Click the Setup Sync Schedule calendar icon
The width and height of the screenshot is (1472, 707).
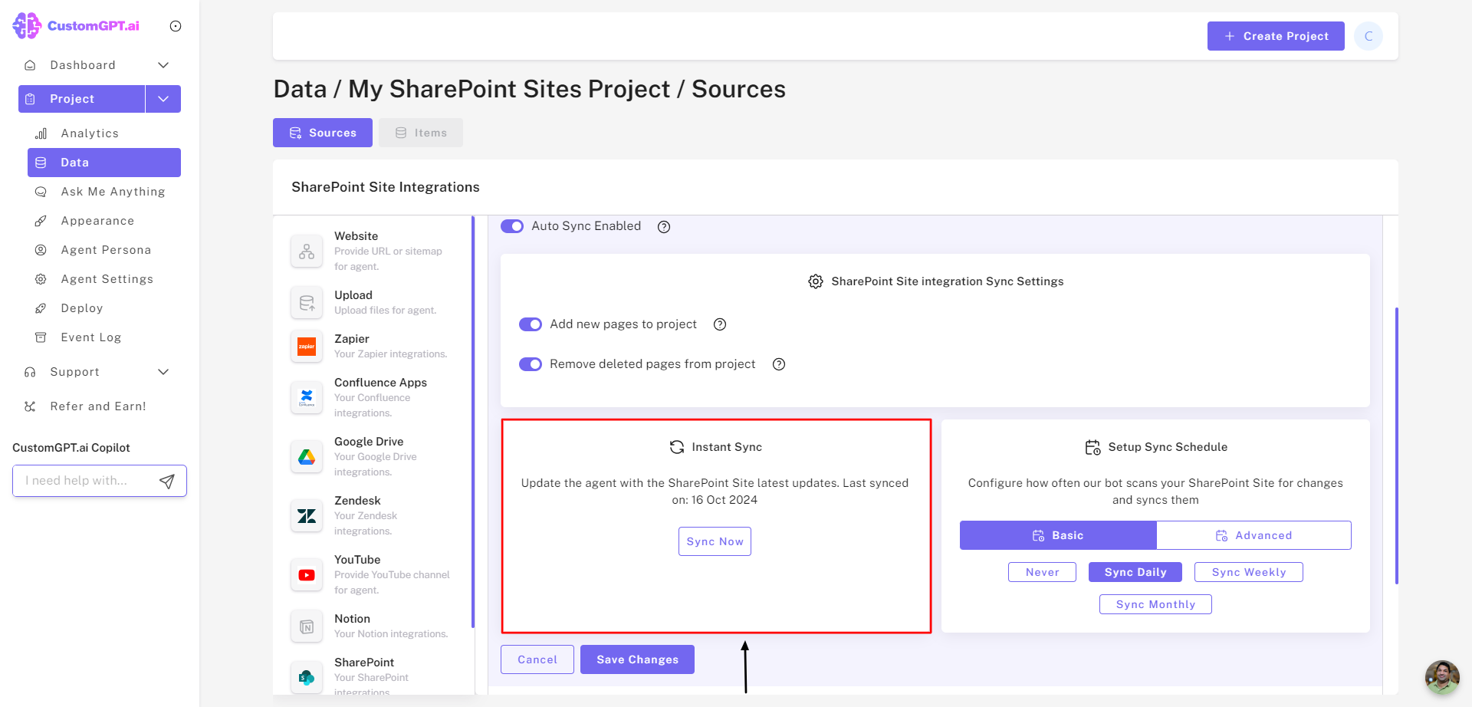pyautogui.click(x=1093, y=447)
